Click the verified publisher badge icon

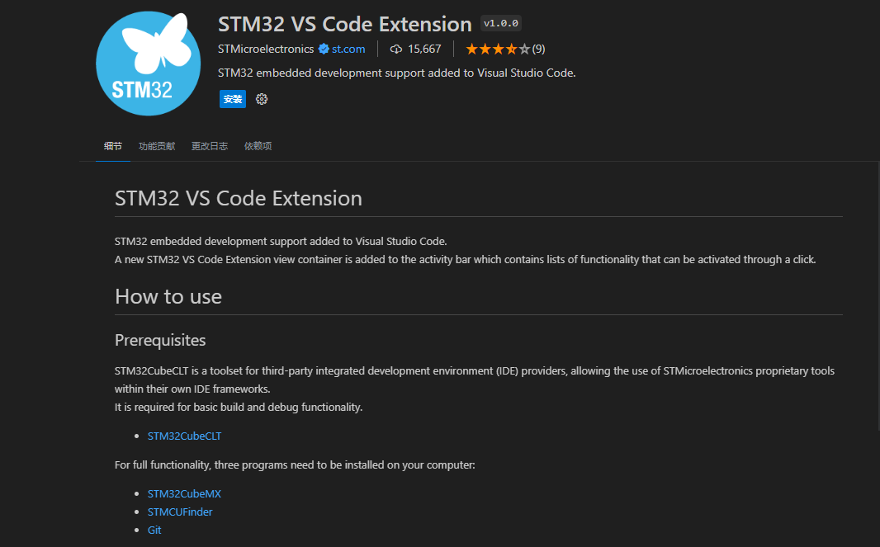[x=324, y=49]
